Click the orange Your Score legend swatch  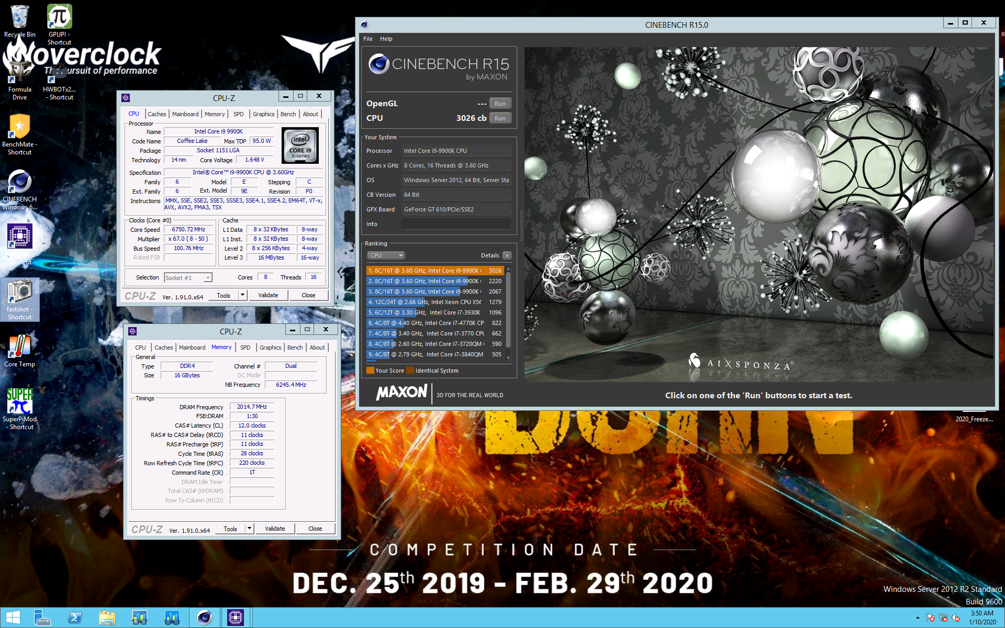click(x=370, y=371)
